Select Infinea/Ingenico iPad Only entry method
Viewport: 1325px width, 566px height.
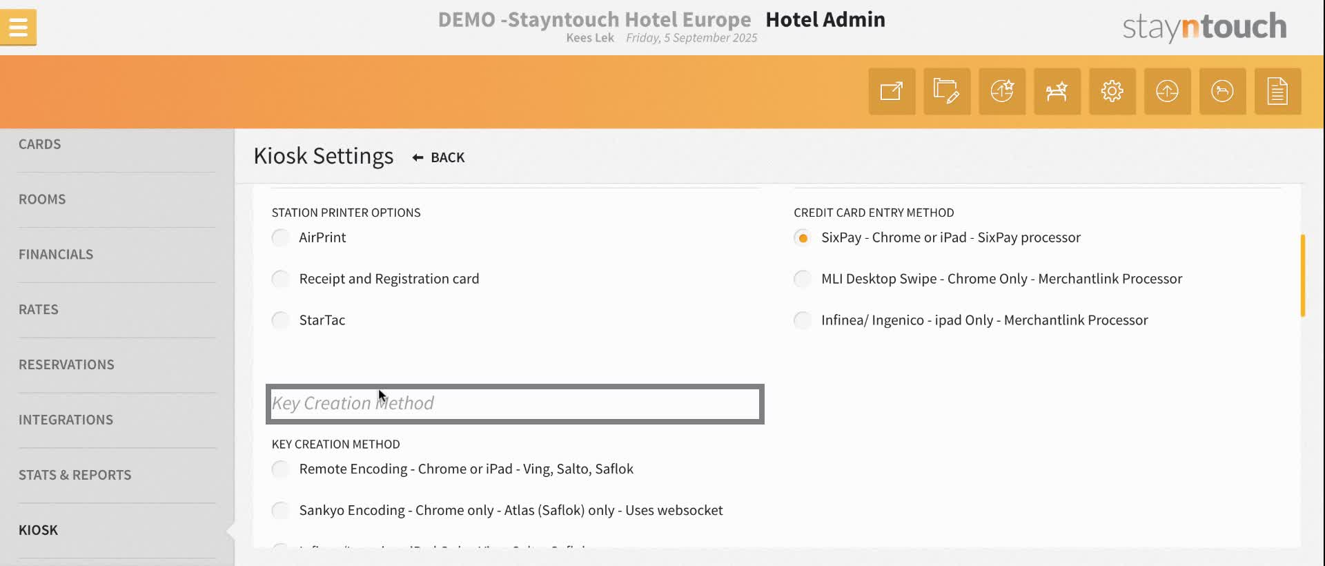click(803, 320)
